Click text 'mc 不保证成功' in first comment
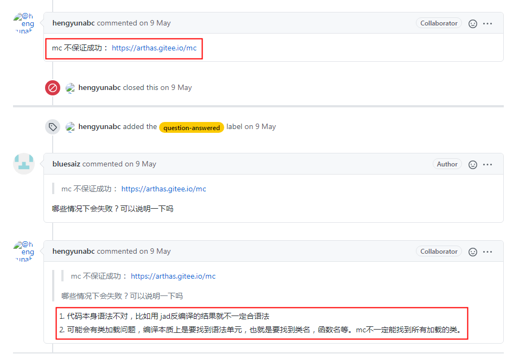519x354 pixels. [77, 48]
